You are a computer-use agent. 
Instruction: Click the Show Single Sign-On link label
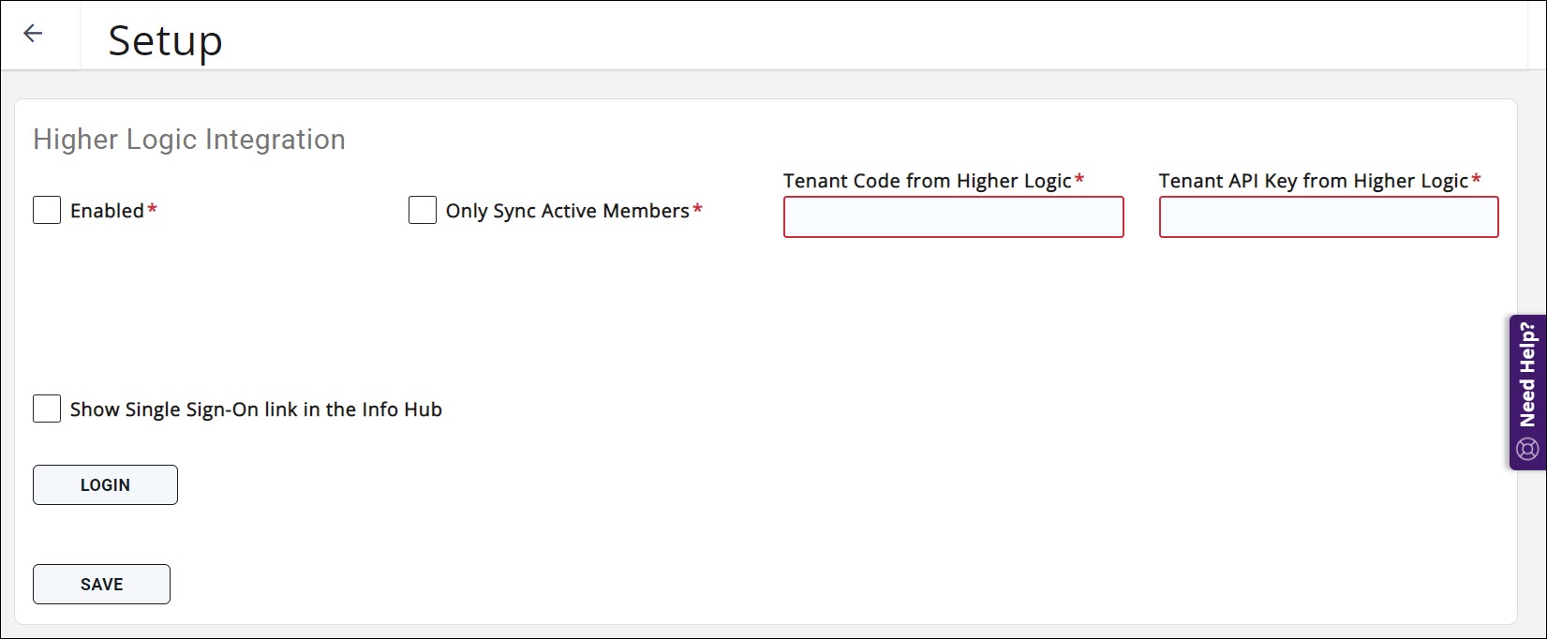pyautogui.click(x=256, y=409)
